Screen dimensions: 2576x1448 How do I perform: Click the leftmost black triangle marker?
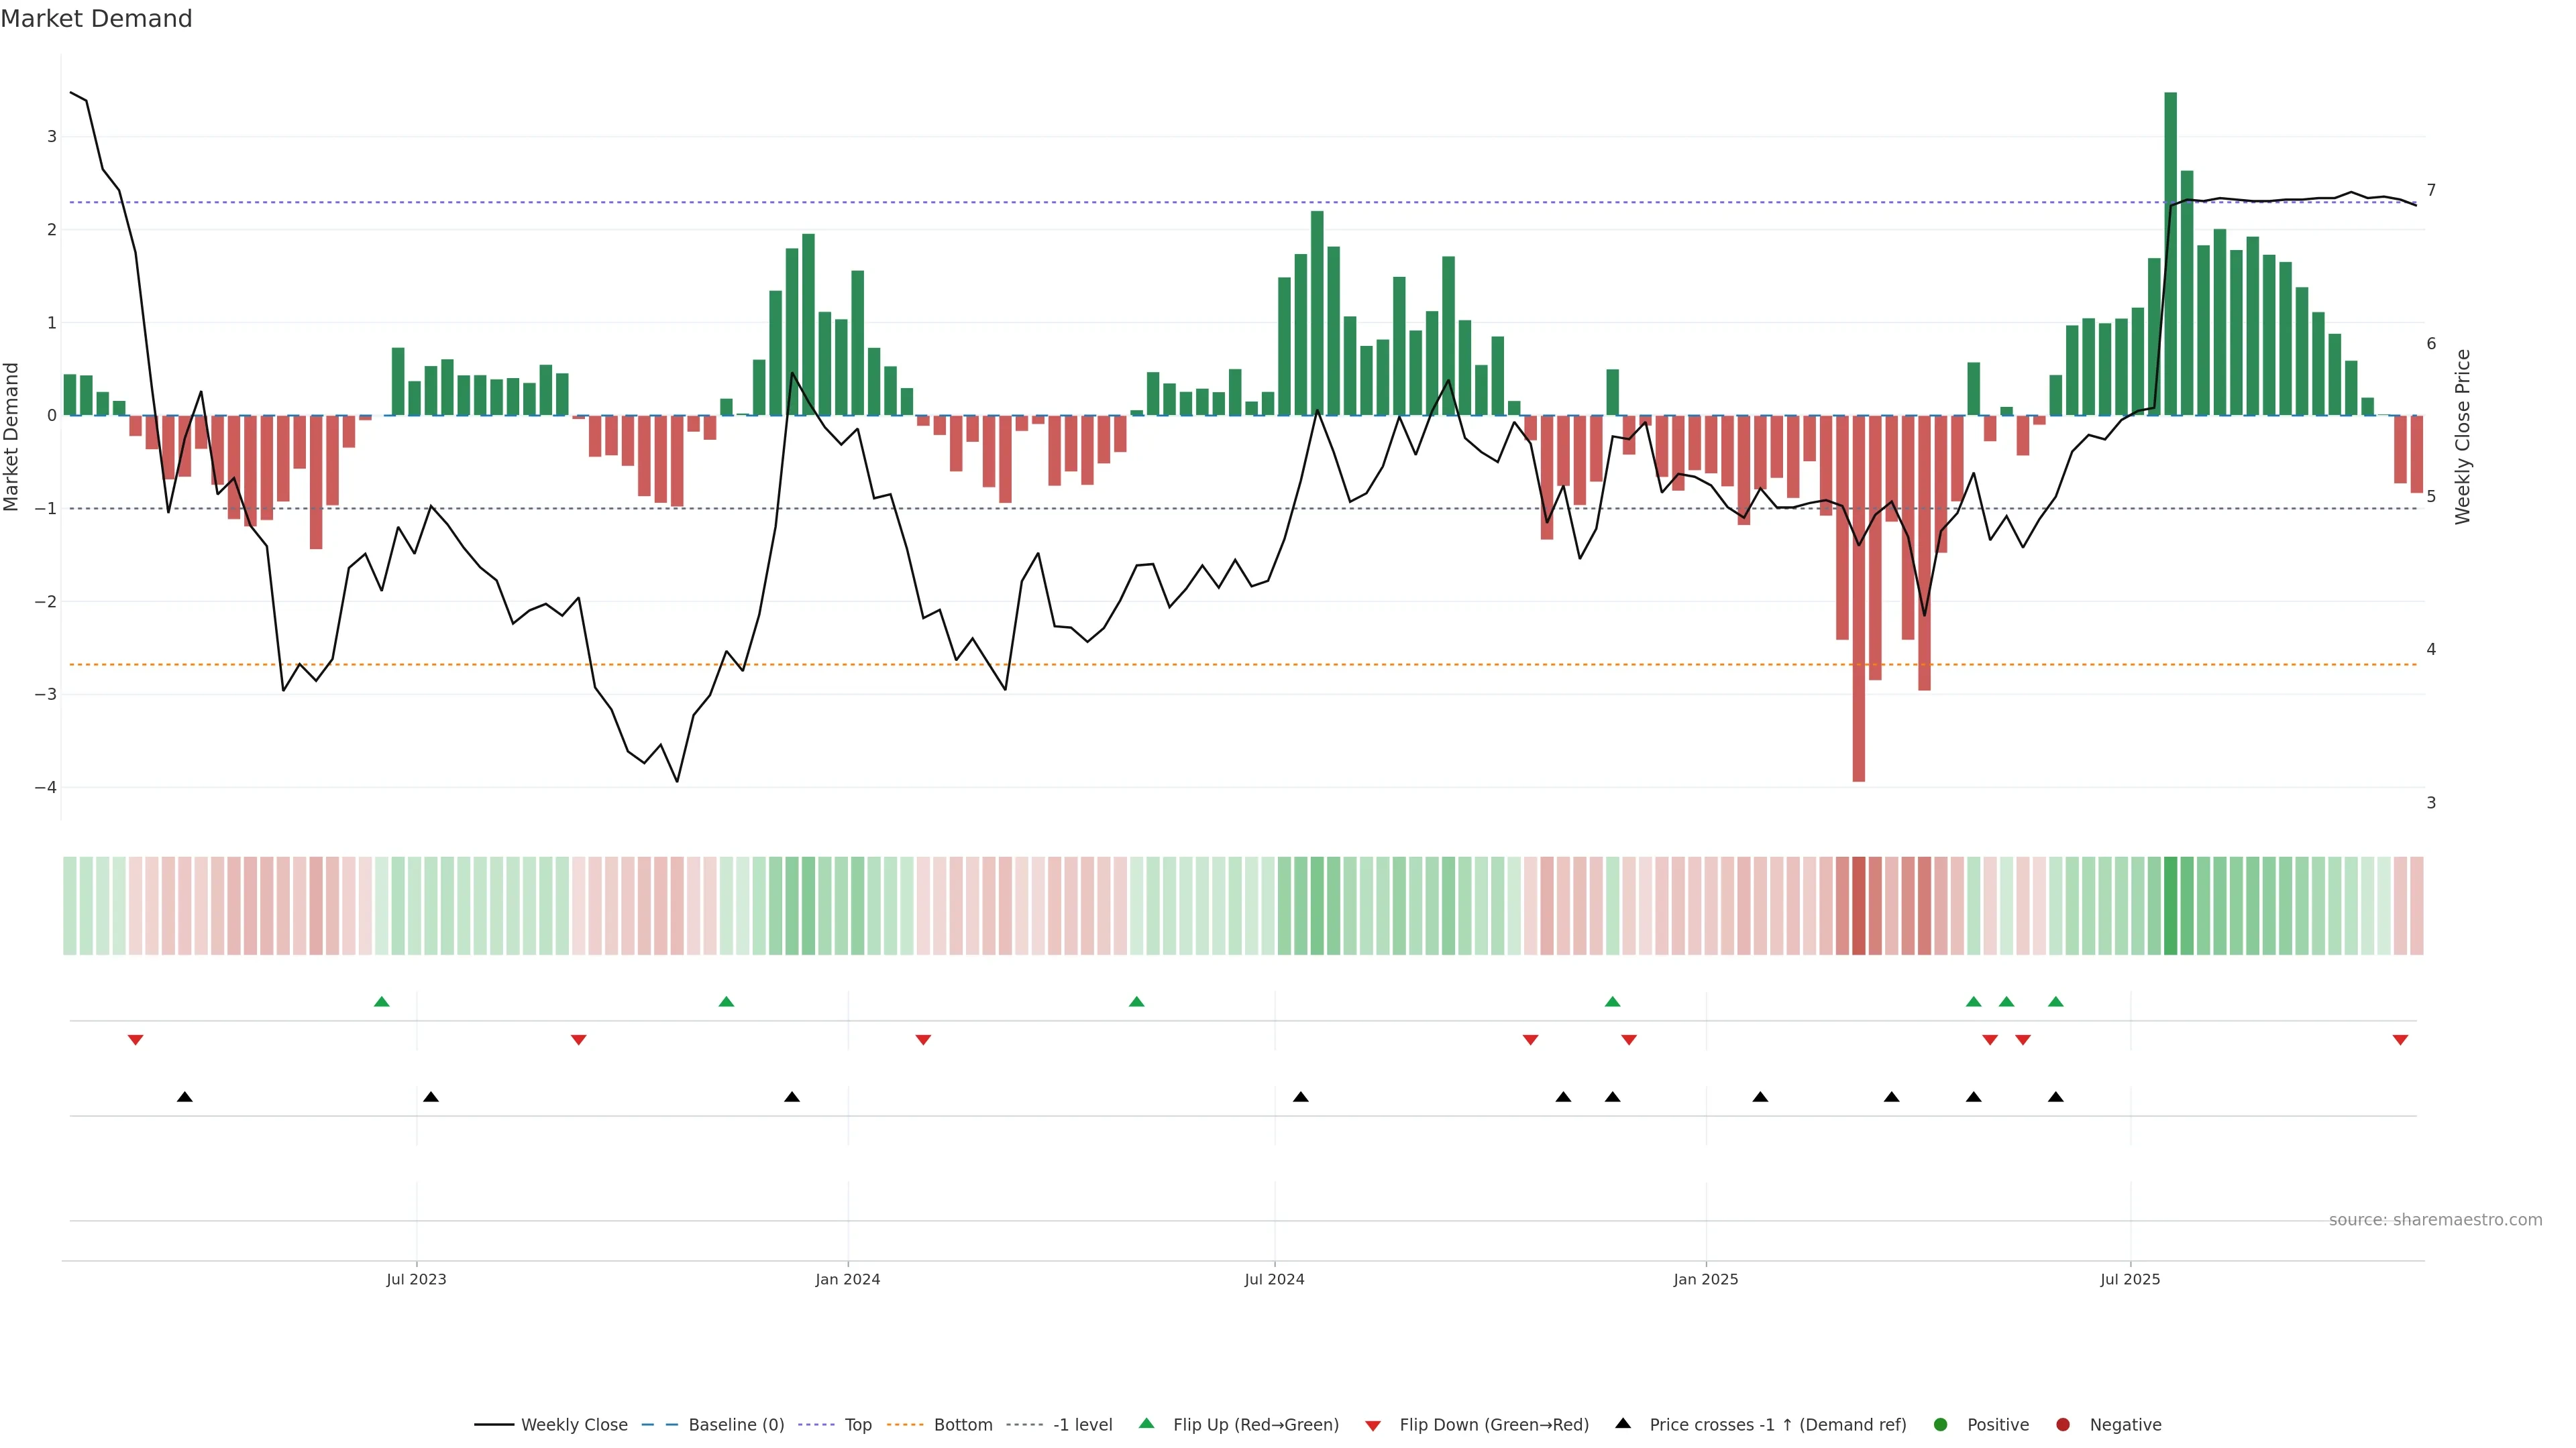[x=185, y=1097]
